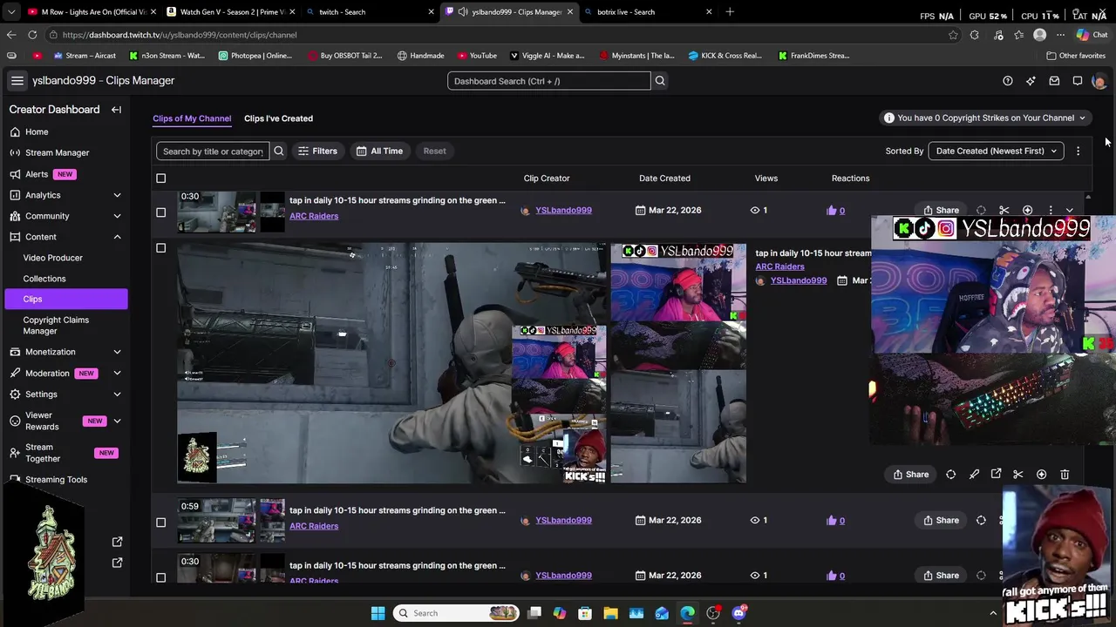Click the Stream Manager sidebar icon
The image size is (1116, 627).
pyautogui.click(x=15, y=152)
